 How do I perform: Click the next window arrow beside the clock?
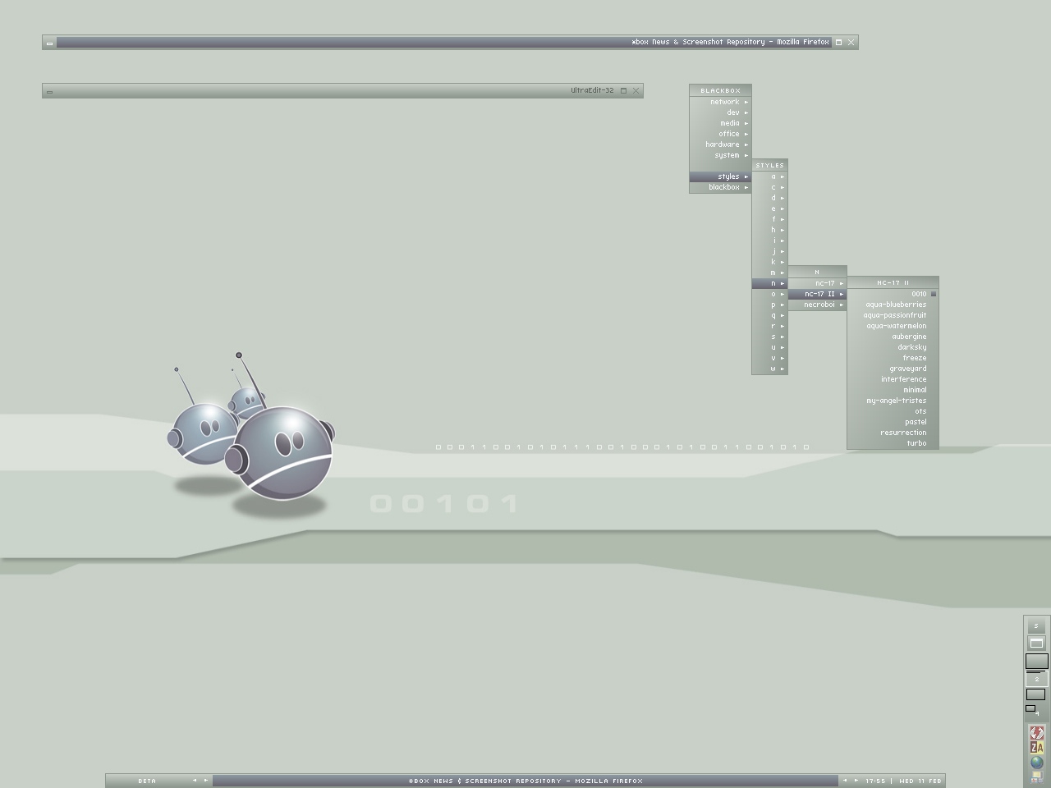tap(856, 781)
